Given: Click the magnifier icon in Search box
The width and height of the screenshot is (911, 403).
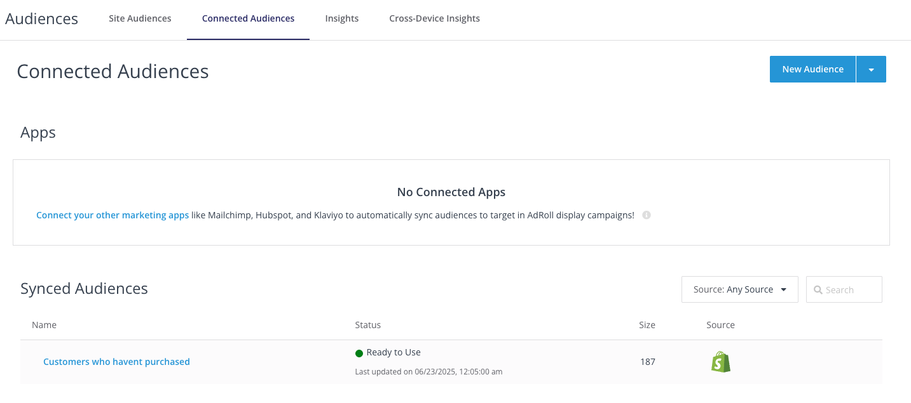Looking at the screenshot, I should [818, 290].
